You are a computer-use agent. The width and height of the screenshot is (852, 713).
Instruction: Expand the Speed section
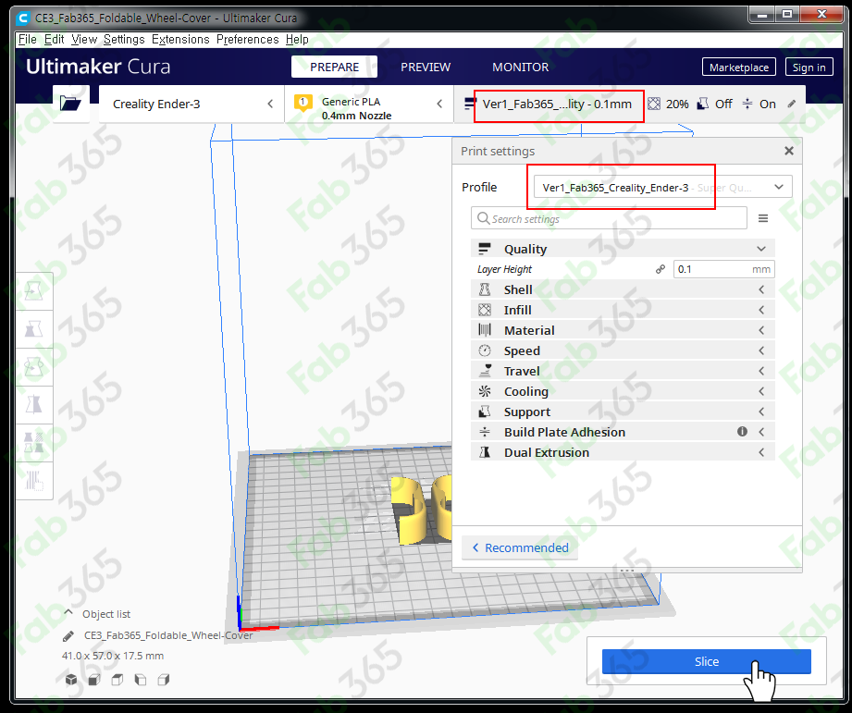coord(623,350)
